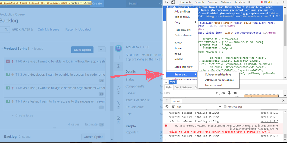Open the details info icon in issue panel
The width and height of the screenshot is (287, 143).
119,66
